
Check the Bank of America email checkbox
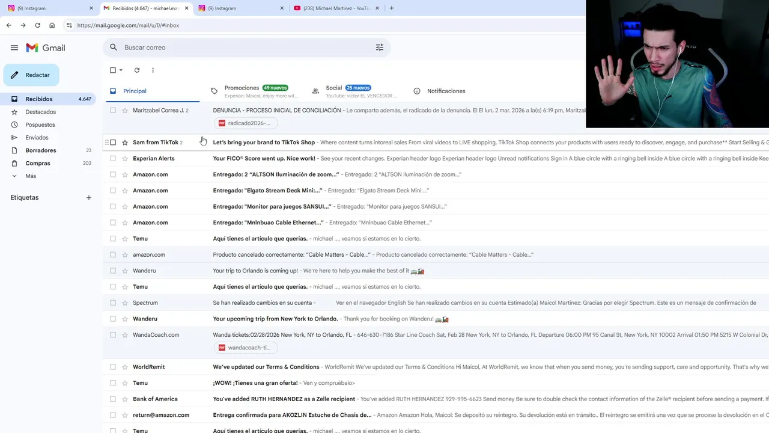click(x=112, y=399)
